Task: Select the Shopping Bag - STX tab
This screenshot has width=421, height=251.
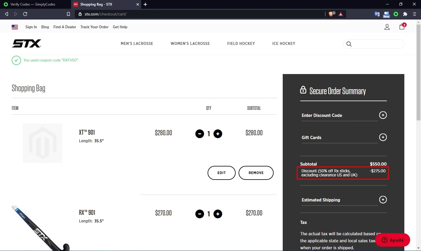Action: (x=106, y=4)
